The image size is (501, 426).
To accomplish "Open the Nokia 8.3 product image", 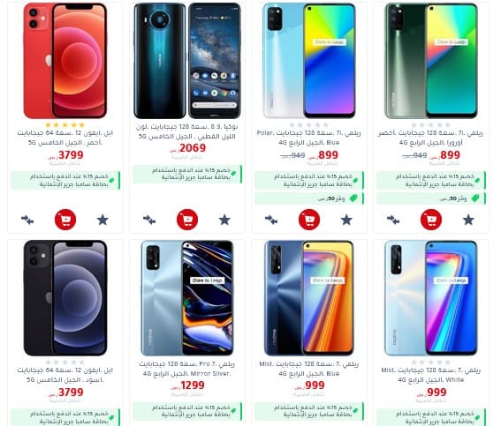I will (187, 61).
